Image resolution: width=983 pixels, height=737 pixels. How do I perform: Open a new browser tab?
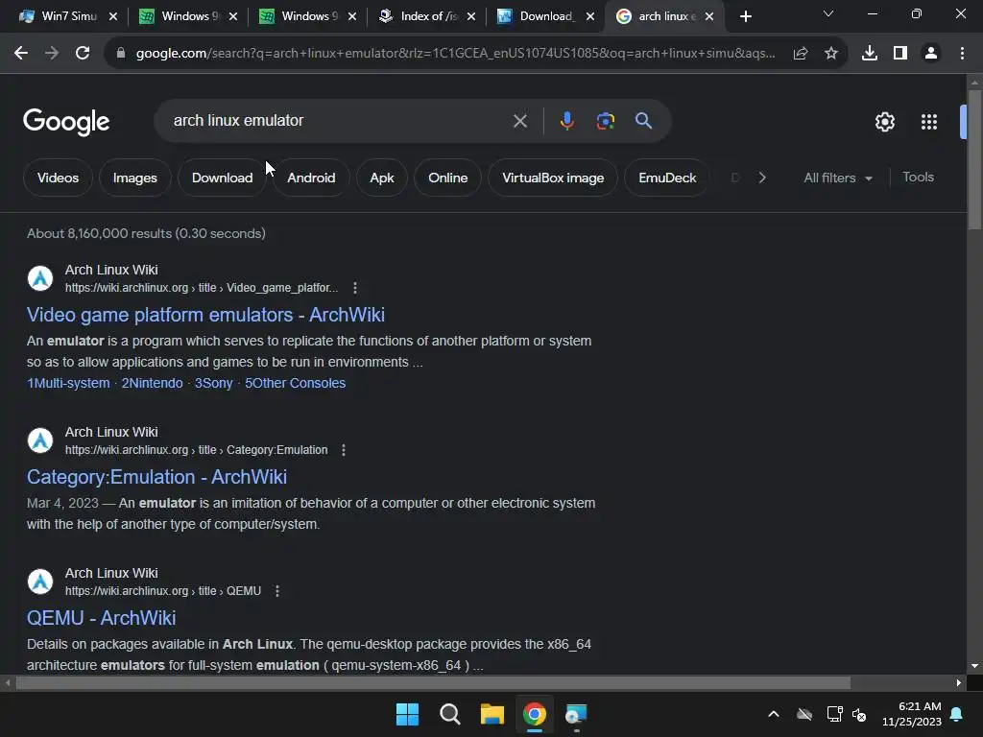pos(745,16)
